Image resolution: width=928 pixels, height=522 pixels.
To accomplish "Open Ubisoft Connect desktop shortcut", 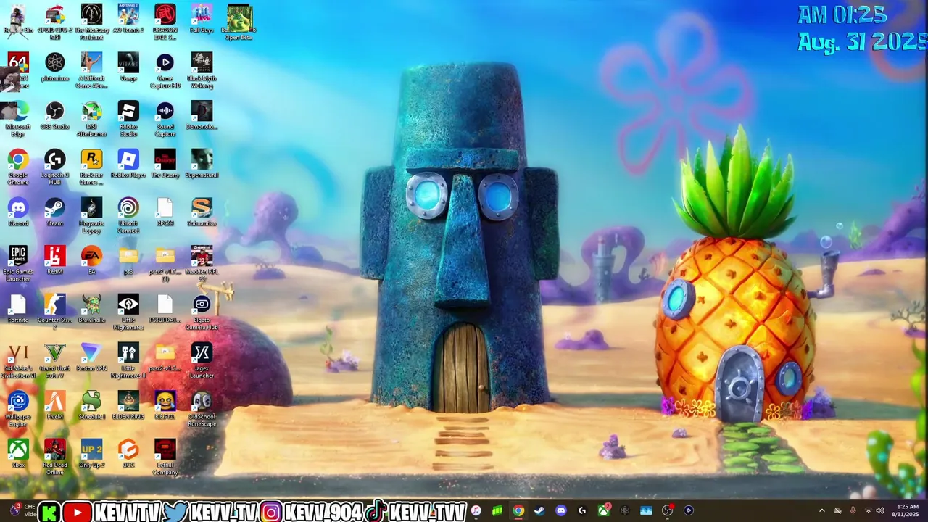I will pyautogui.click(x=128, y=215).
